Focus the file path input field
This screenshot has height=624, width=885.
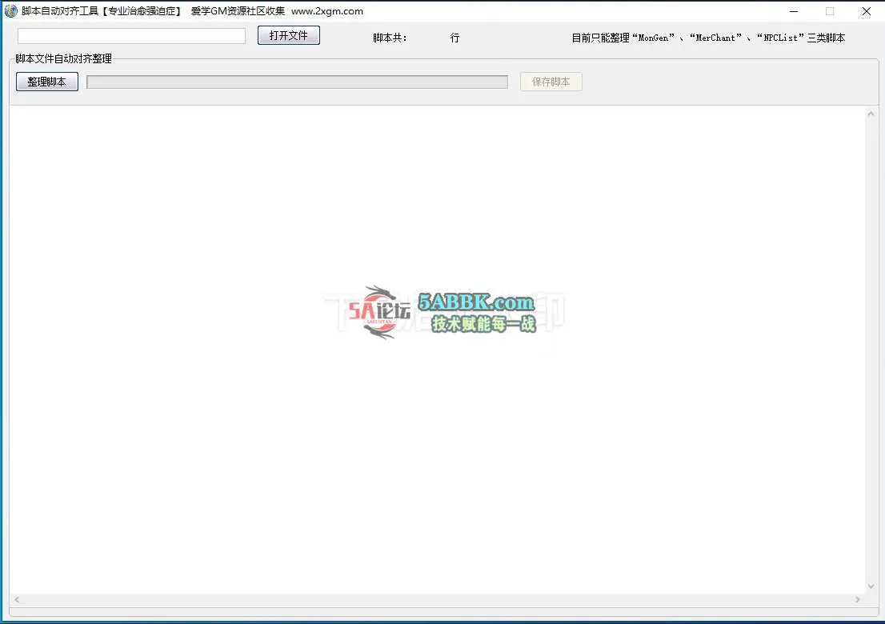click(131, 36)
